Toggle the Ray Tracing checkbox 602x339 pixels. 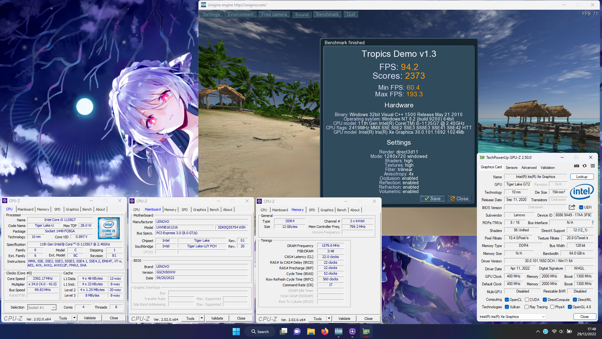click(527, 307)
